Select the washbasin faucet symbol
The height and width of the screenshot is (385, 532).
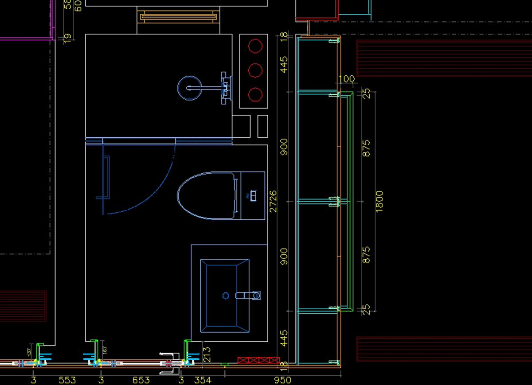pos(249,295)
